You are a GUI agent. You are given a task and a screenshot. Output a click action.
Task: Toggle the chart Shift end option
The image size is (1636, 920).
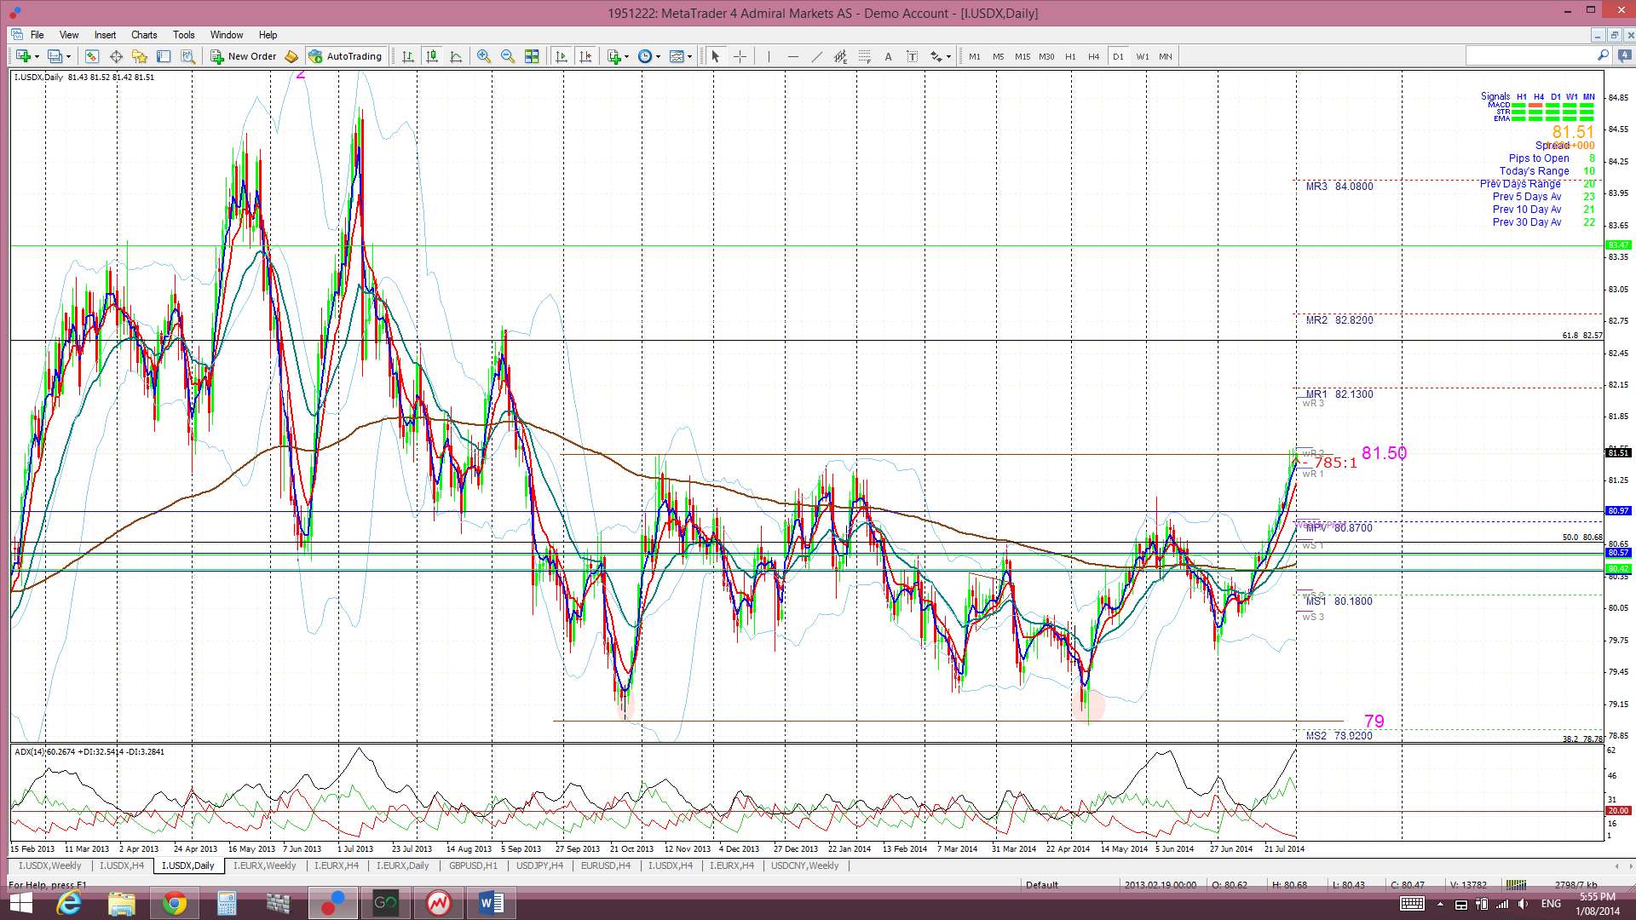click(x=585, y=56)
